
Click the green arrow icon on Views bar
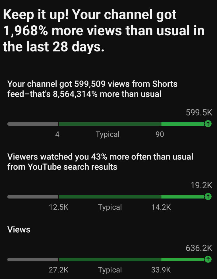(208, 259)
